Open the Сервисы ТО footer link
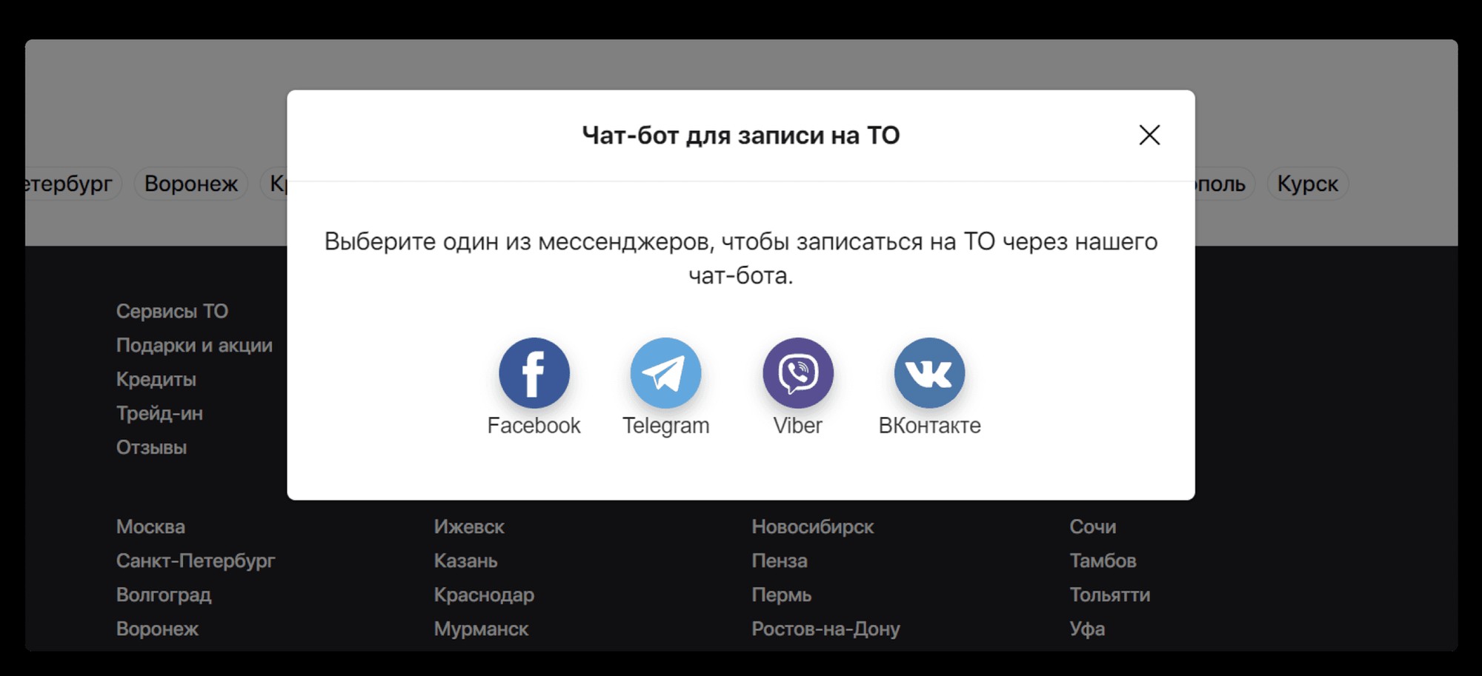 coord(172,311)
